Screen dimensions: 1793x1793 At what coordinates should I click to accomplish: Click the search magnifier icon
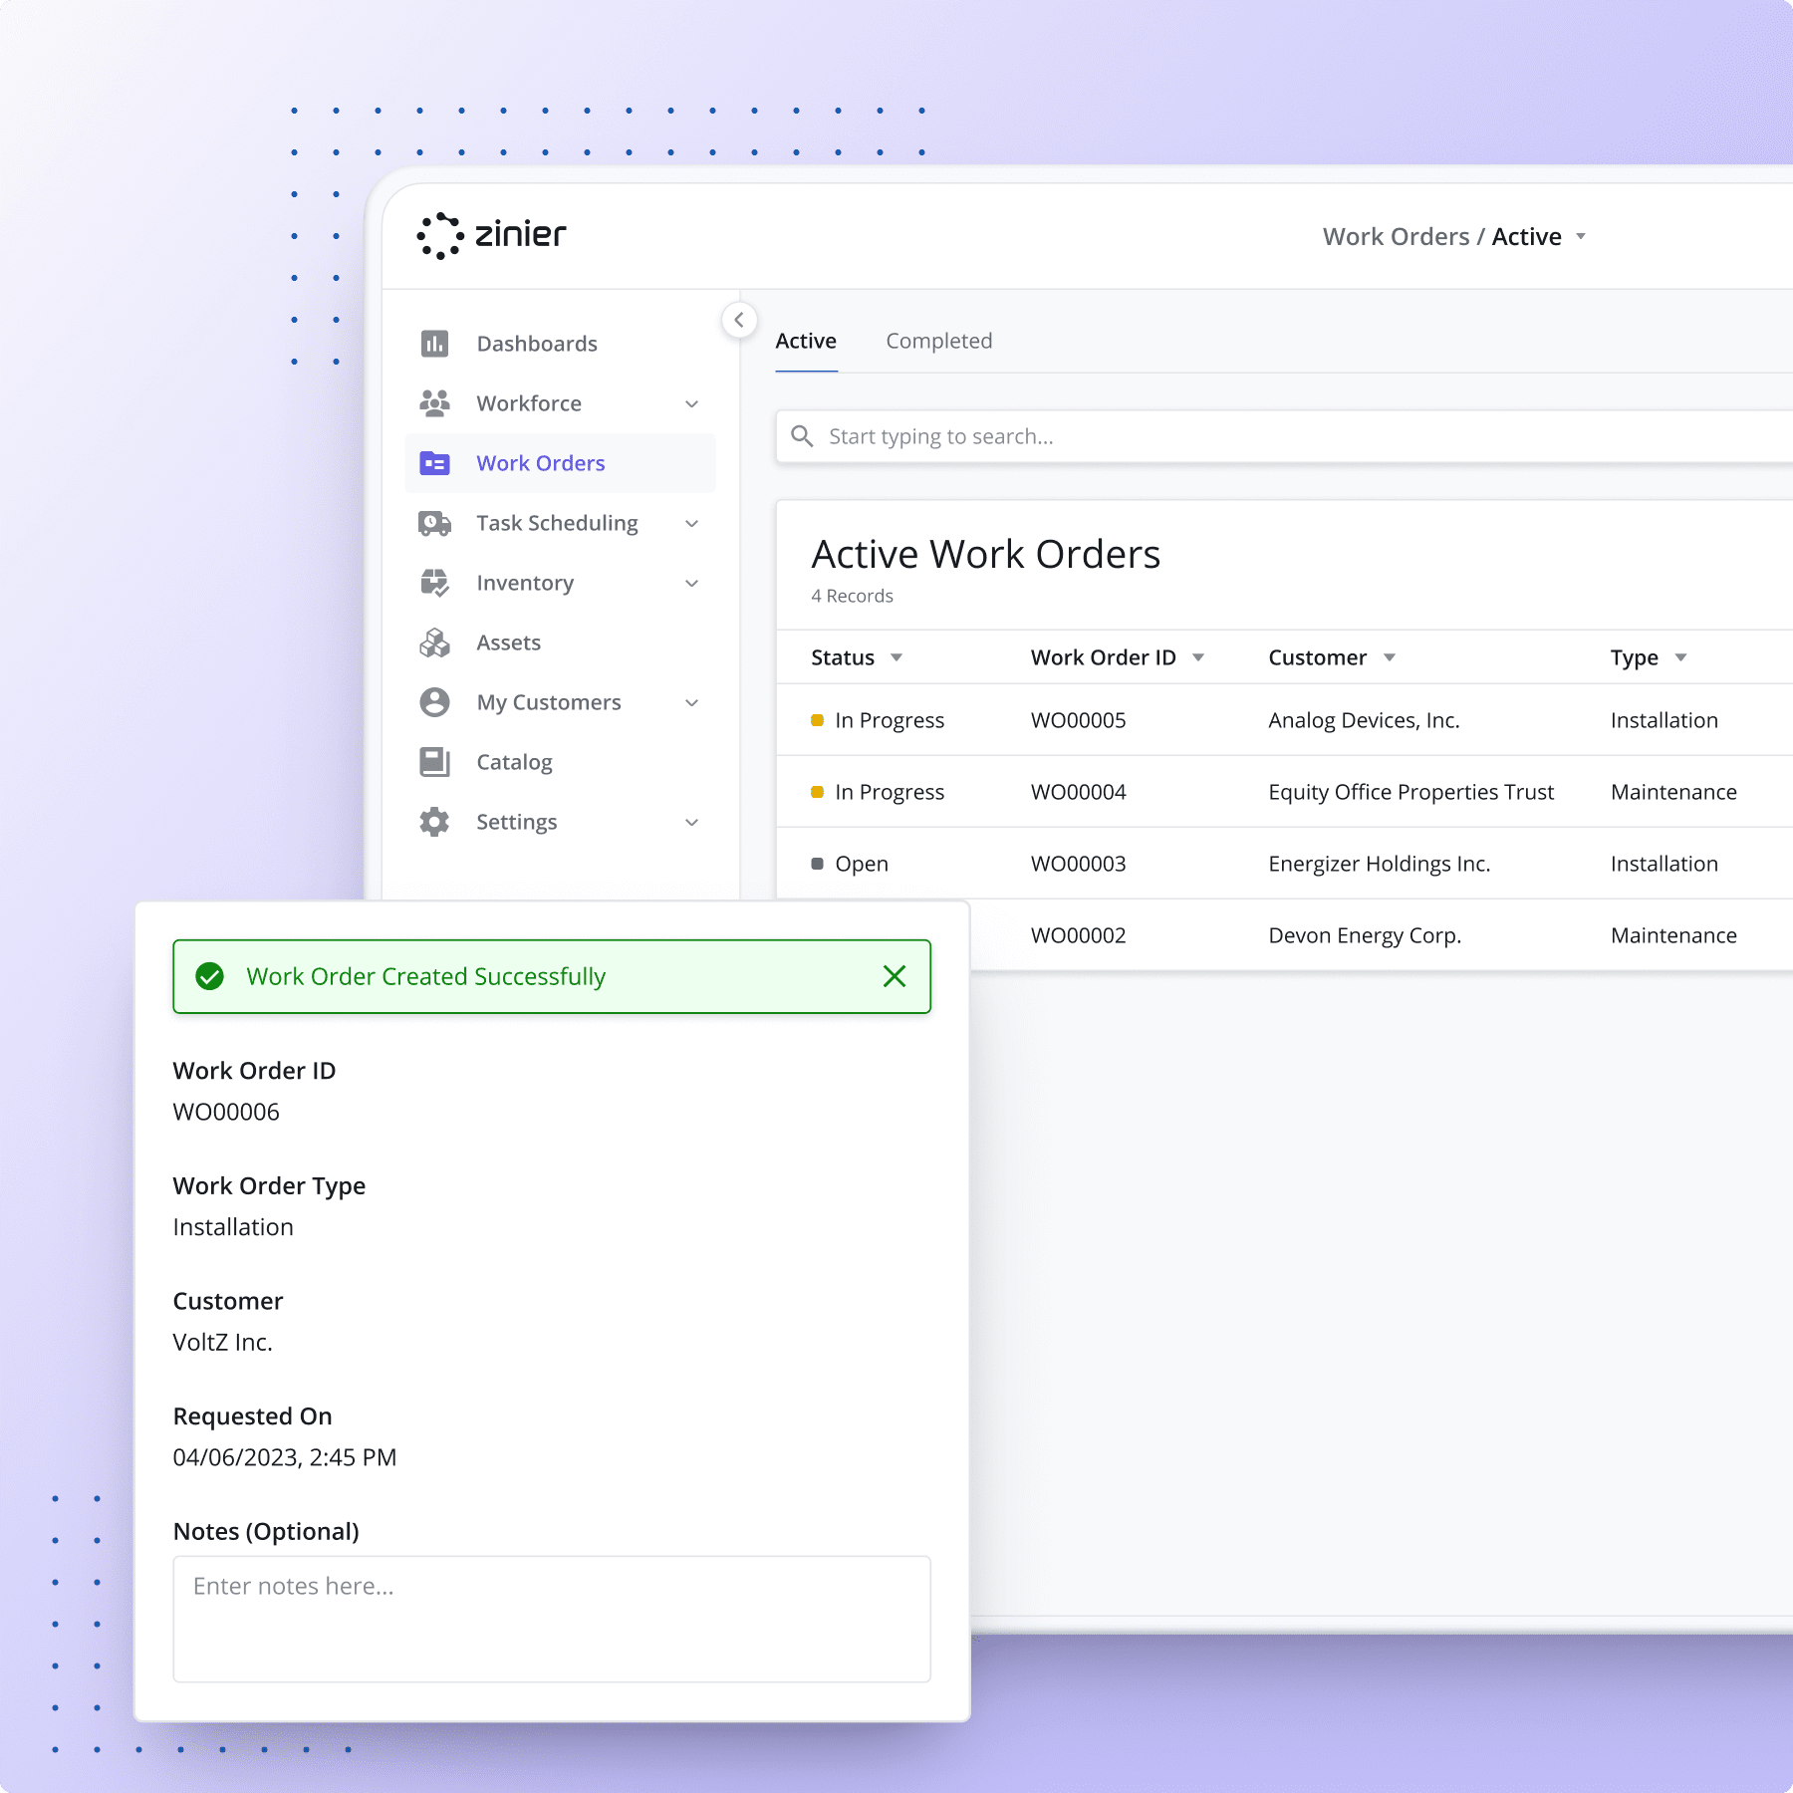(802, 436)
